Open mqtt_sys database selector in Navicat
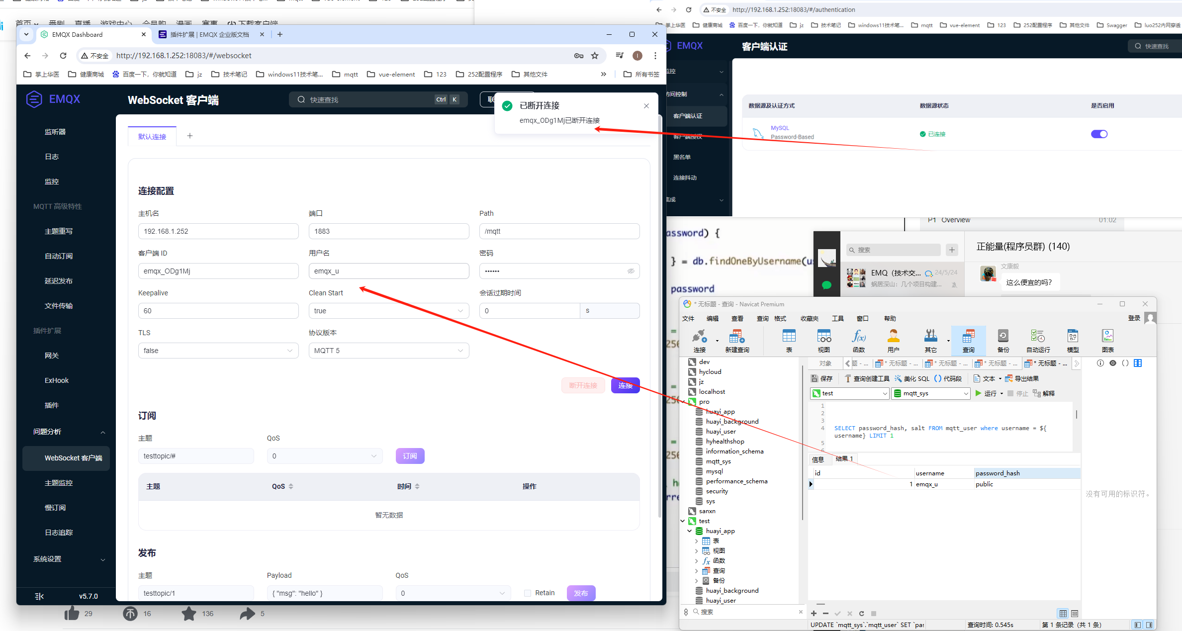This screenshot has width=1182, height=631. point(930,393)
